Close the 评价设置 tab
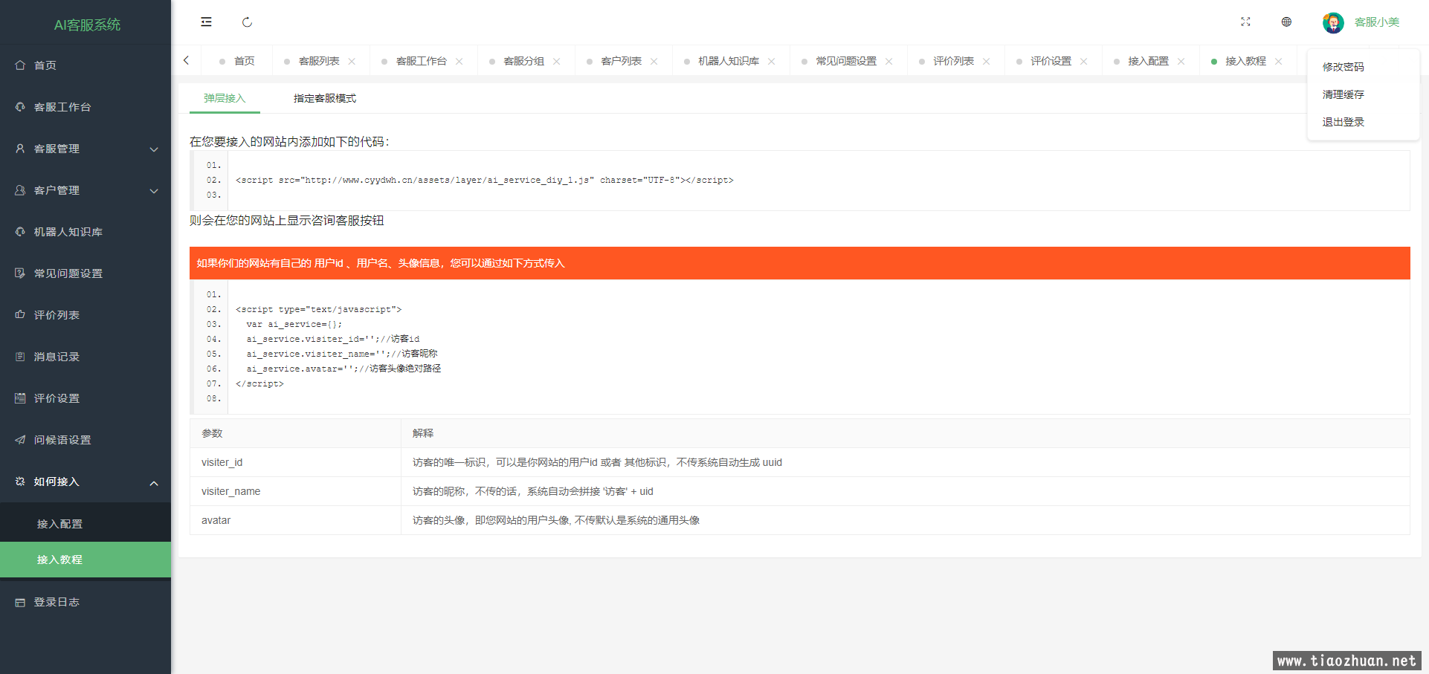 [1084, 61]
